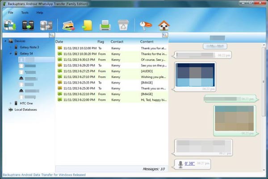The width and height of the screenshot is (268, 179).
Task: Select the message 'Of course. See y...'
Action: pos(112,60)
